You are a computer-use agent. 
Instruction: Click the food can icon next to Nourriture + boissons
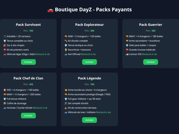pos(66,50)
